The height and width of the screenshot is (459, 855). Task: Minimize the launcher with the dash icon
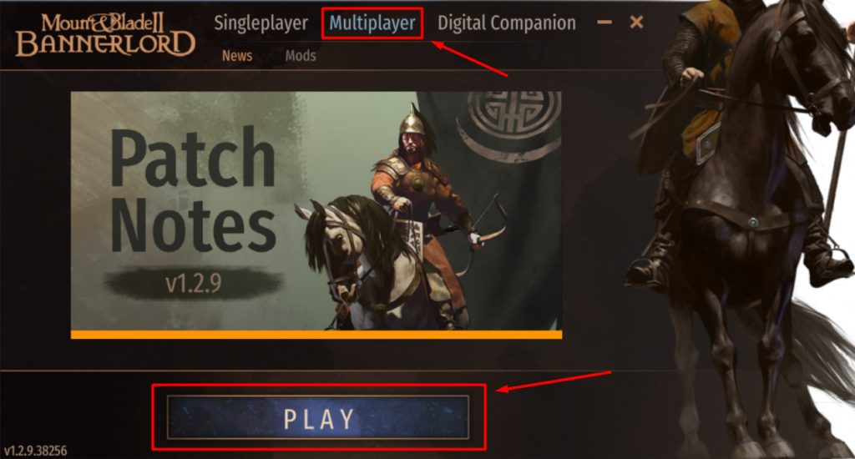[x=605, y=23]
